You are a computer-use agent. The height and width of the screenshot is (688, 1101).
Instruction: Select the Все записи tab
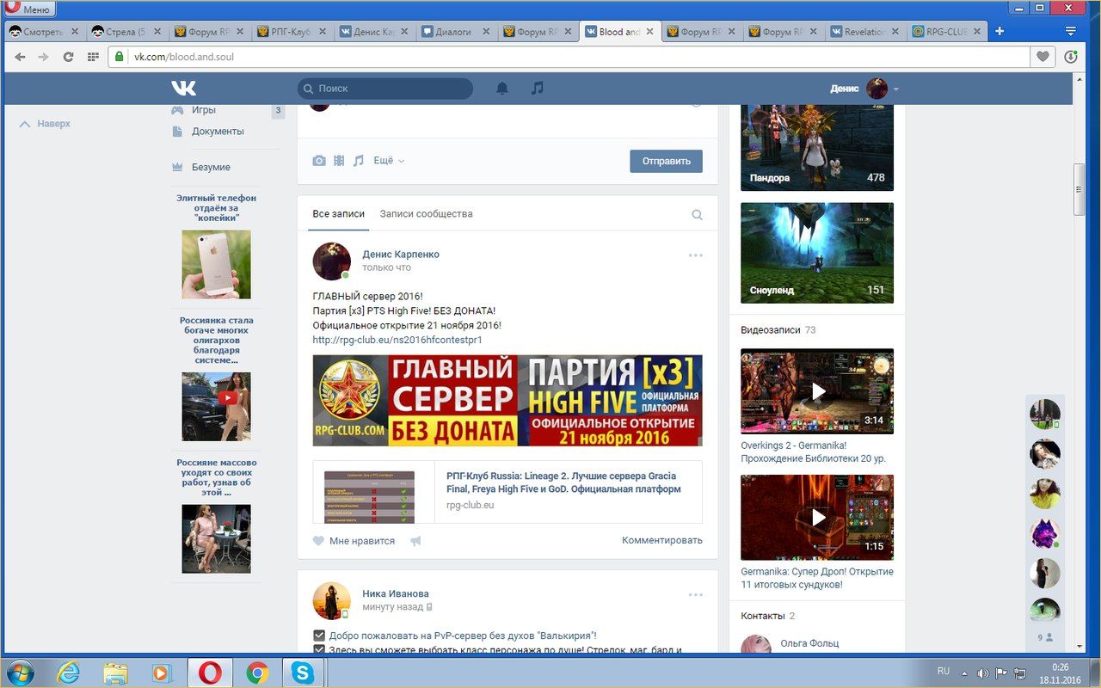tap(338, 214)
